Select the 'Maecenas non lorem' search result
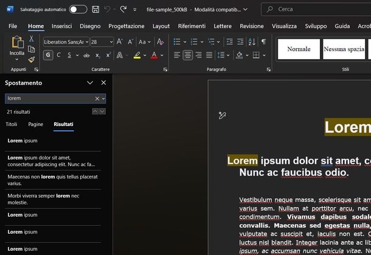The width and height of the screenshot is (371, 255). tap(52, 180)
